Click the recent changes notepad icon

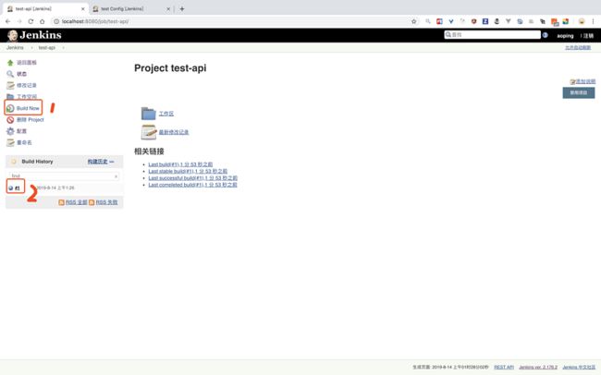149,132
